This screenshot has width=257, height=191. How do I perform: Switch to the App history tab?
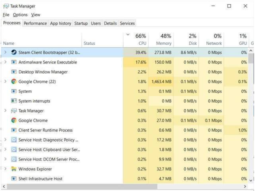(x=60, y=24)
